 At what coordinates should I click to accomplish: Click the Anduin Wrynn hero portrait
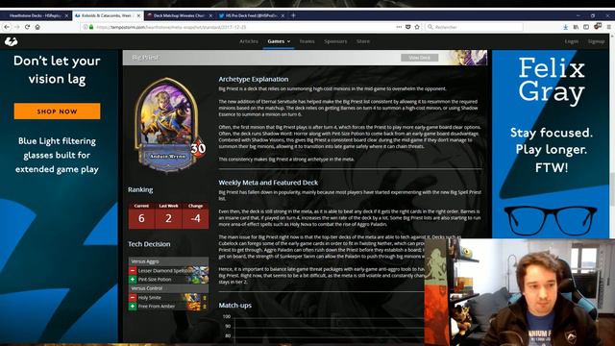[x=168, y=125]
